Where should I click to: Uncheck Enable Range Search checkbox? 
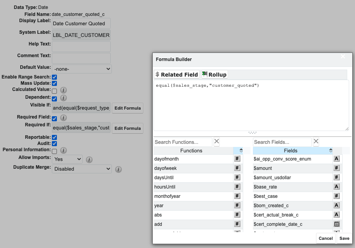coord(55,77)
